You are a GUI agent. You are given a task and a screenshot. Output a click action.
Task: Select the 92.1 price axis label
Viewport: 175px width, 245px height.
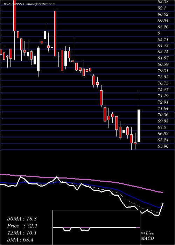pos(162,8)
